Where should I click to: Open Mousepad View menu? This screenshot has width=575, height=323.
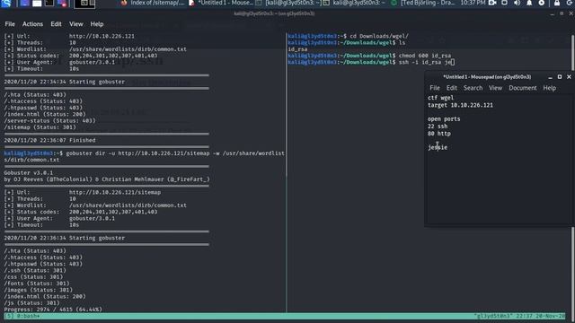(495, 88)
